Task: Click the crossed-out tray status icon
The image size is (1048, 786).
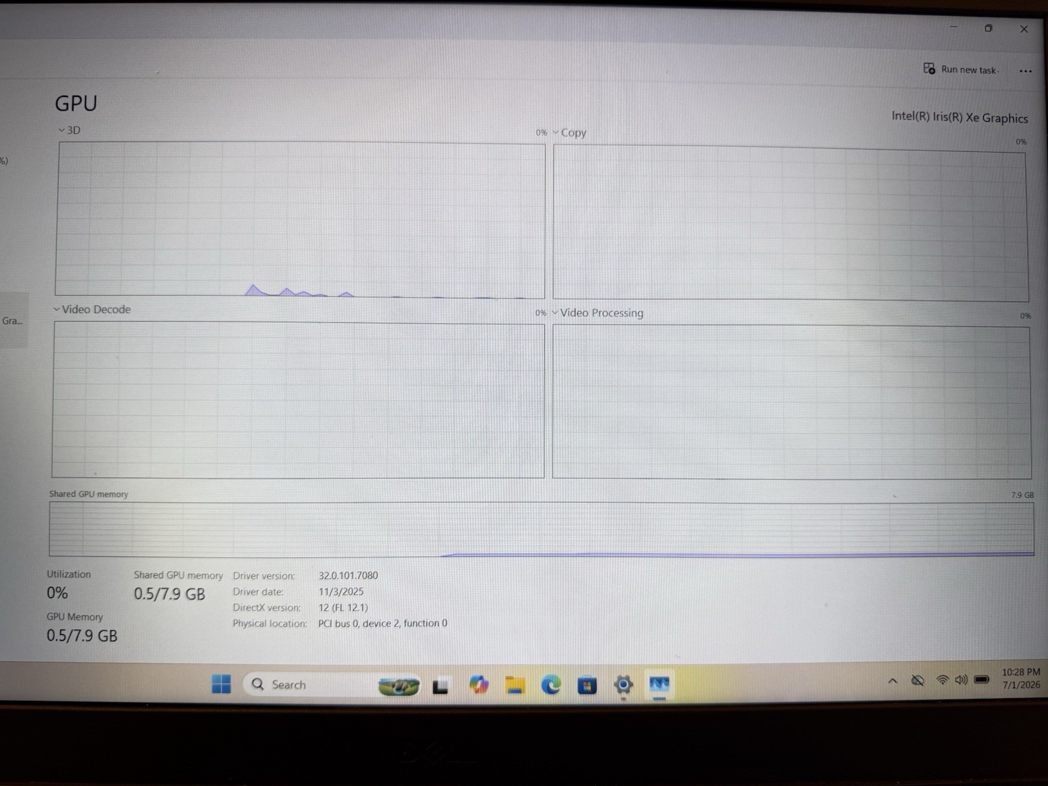Action: click(x=918, y=681)
